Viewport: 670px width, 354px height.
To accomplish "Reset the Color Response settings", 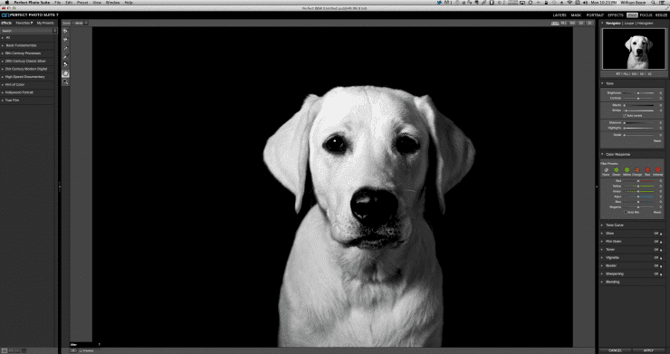I will tap(657, 212).
